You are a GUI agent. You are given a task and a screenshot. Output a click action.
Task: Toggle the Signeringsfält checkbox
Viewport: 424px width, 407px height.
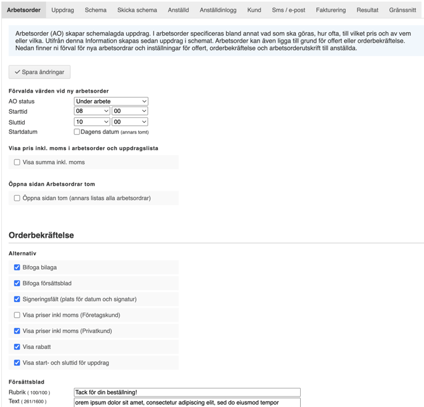pos(17,299)
